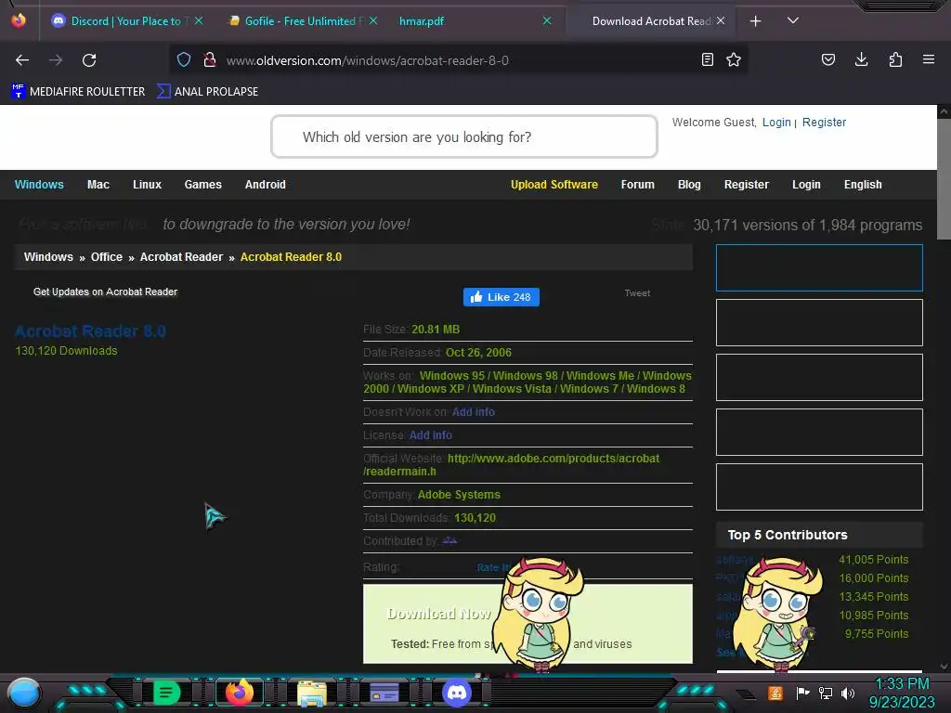Open the Games category
The height and width of the screenshot is (713, 951).
[x=202, y=185]
